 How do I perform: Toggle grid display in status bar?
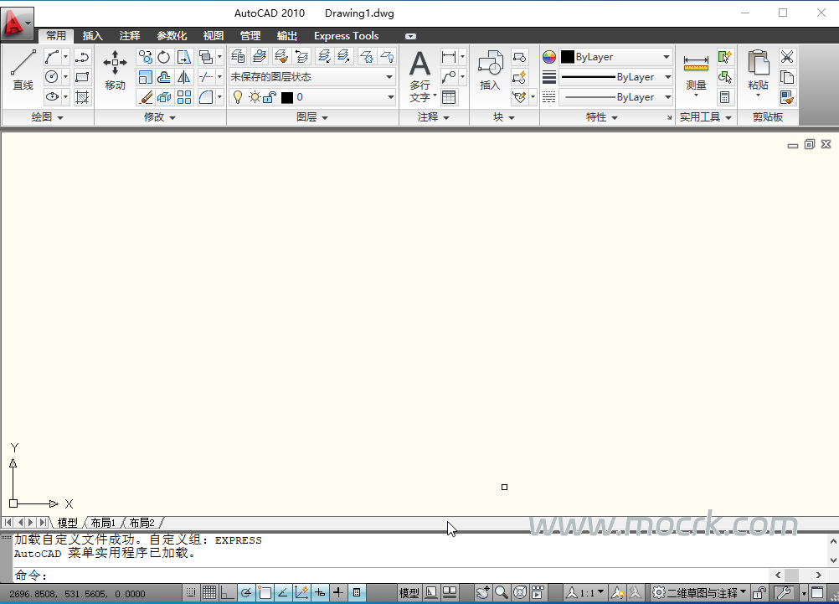(x=209, y=593)
